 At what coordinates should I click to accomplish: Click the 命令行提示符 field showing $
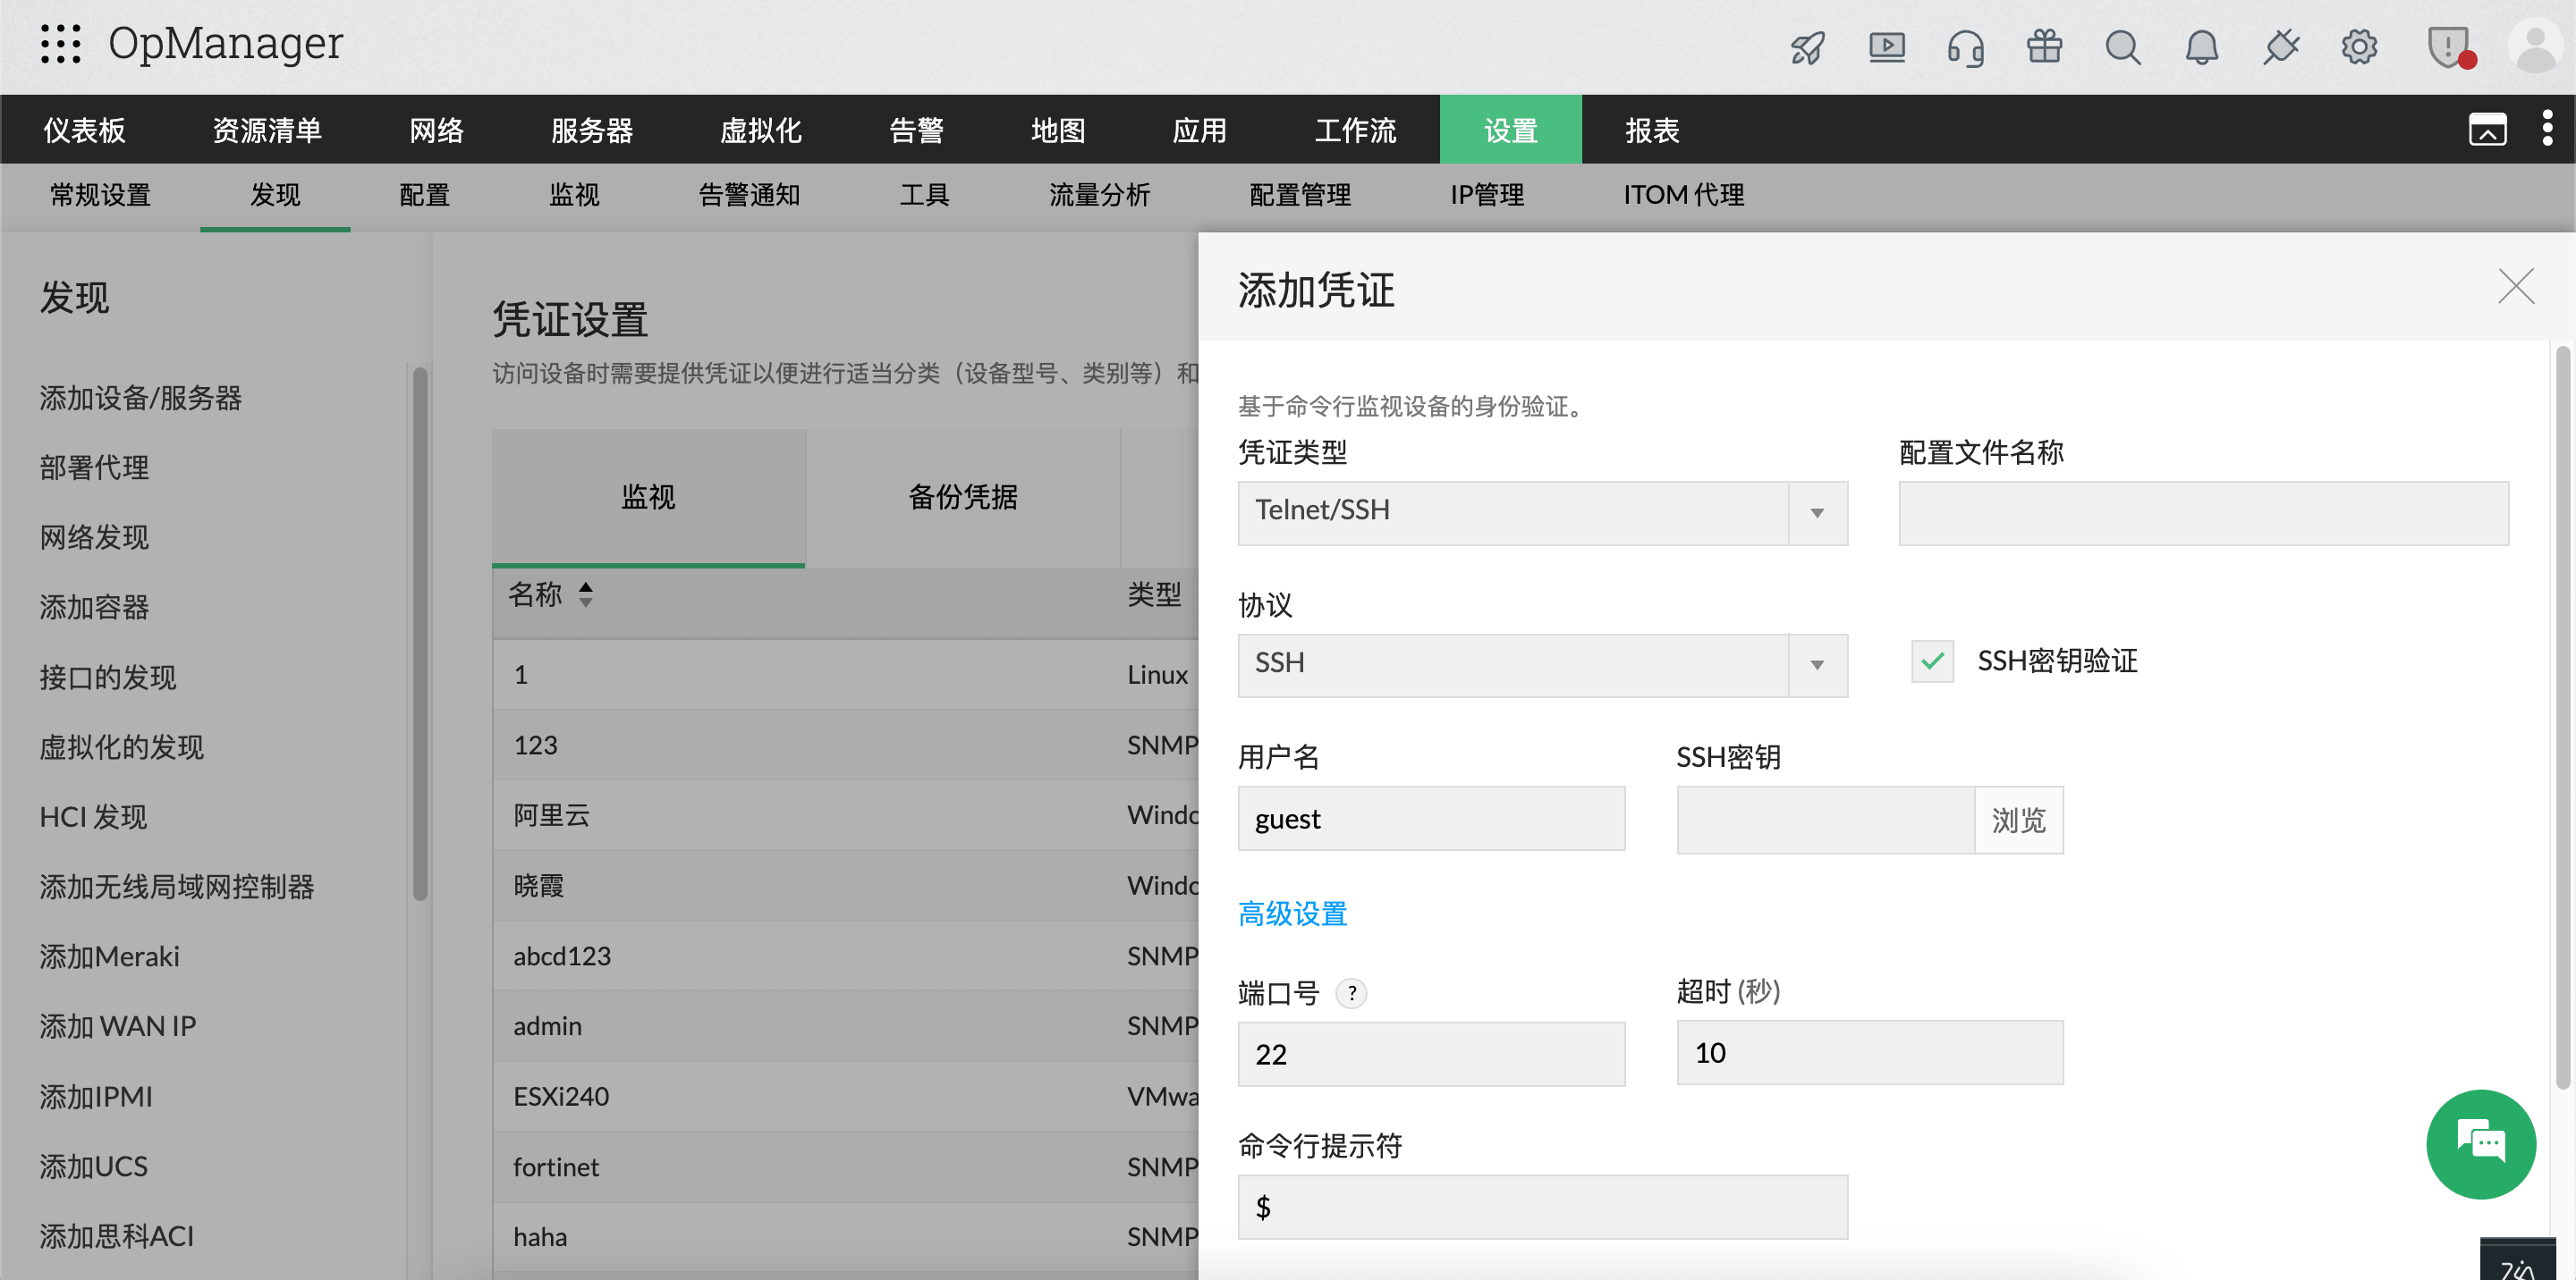pyautogui.click(x=1542, y=1207)
